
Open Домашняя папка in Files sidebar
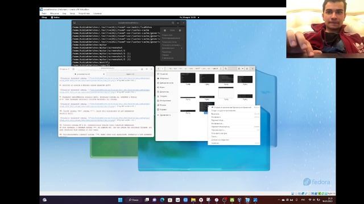(166, 83)
